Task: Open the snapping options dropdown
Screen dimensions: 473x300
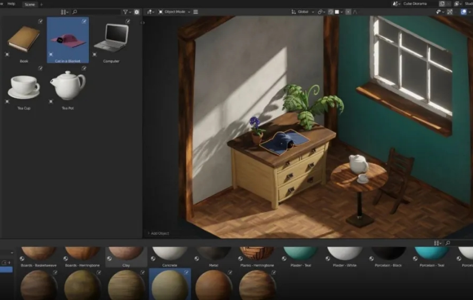Action: (339, 12)
